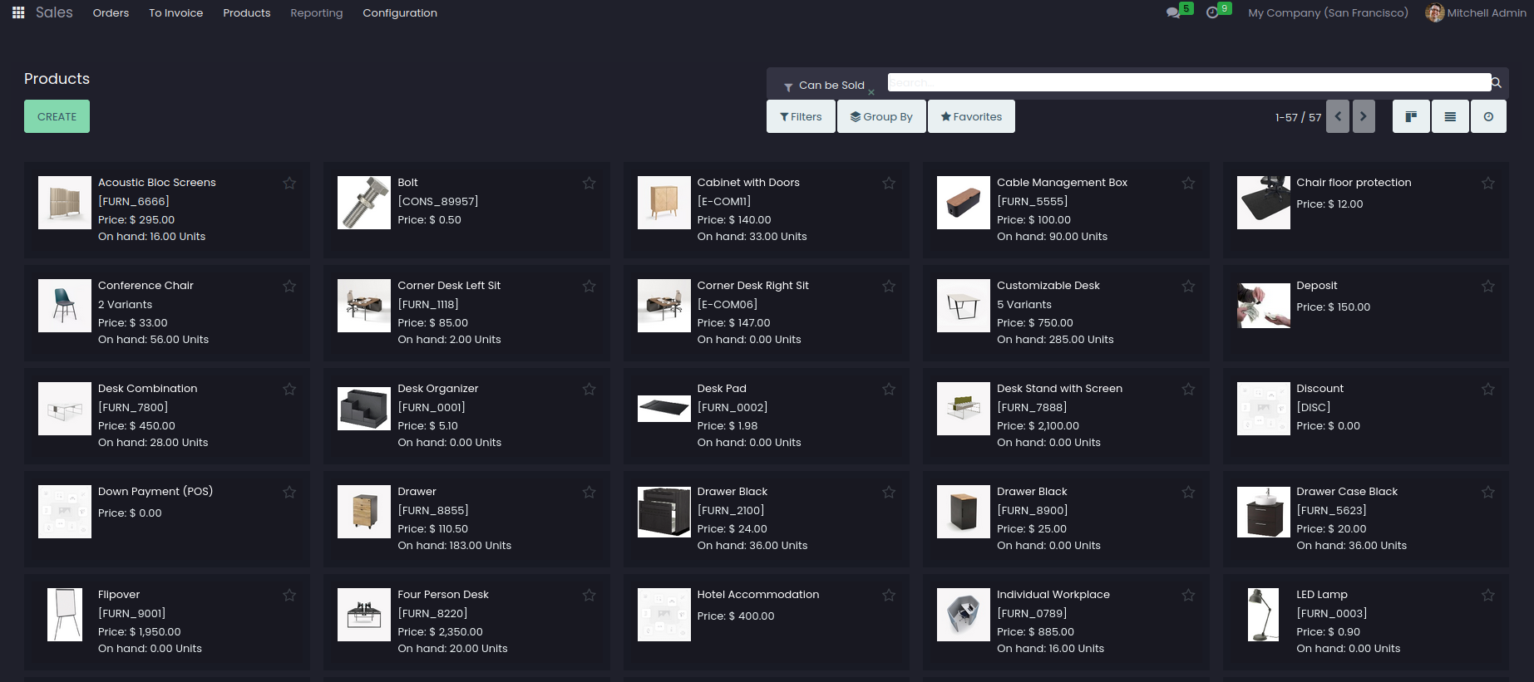Favorite the LED Lamp product

click(1488, 595)
